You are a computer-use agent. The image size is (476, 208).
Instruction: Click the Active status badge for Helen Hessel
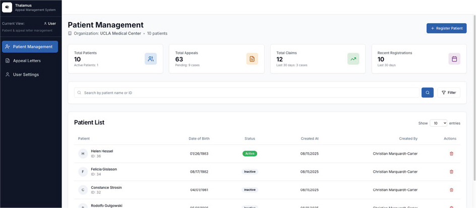(x=250, y=154)
